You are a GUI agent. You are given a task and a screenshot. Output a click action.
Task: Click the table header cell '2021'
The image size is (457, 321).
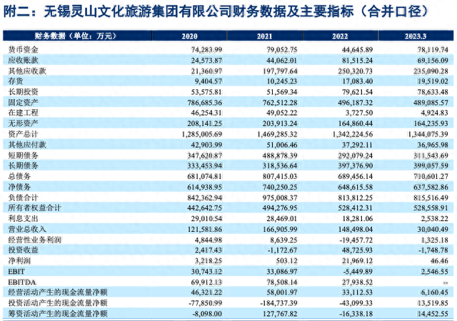(x=264, y=36)
